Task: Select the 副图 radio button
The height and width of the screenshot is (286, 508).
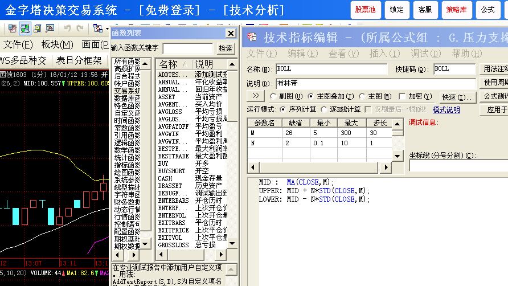Action: click(x=273, y=96)
